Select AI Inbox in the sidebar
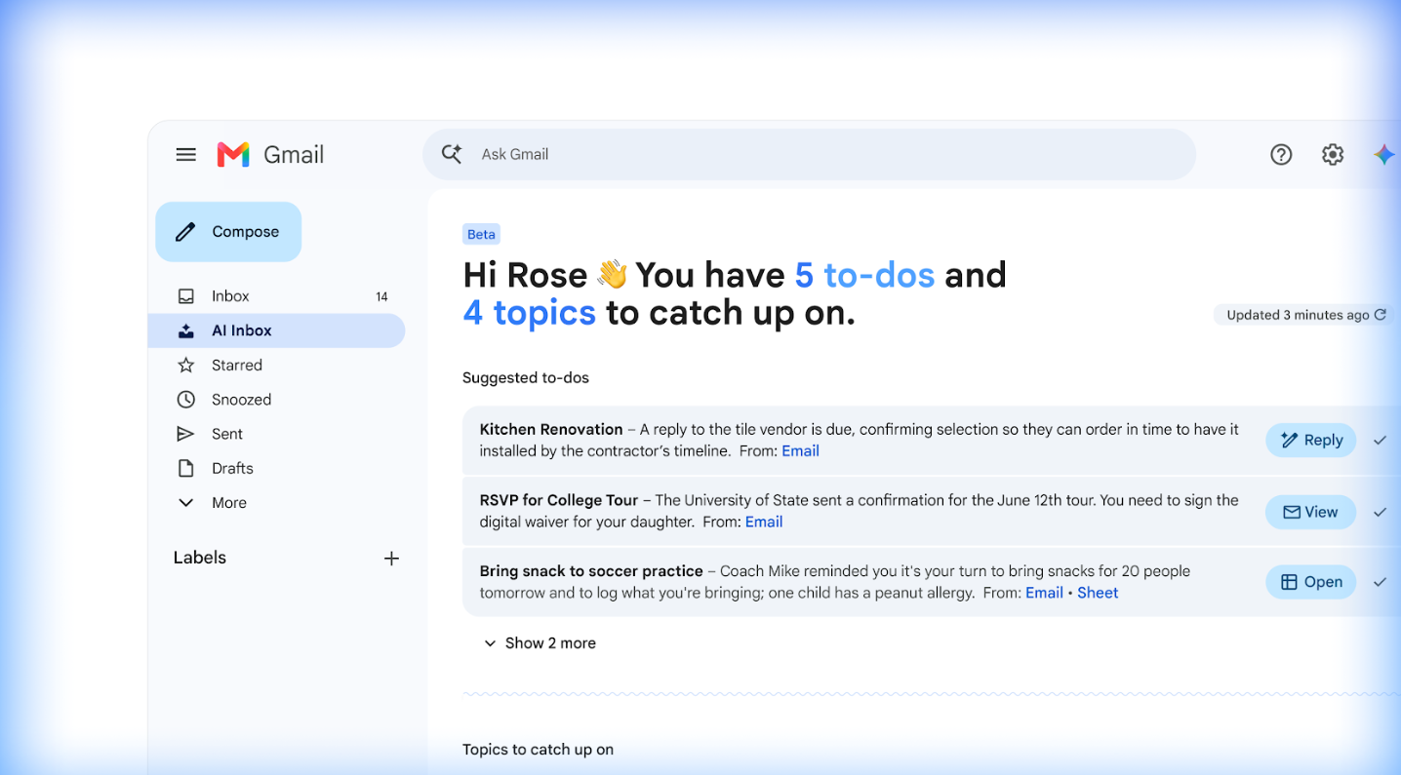1401x775 pixels. pos(276,330)
